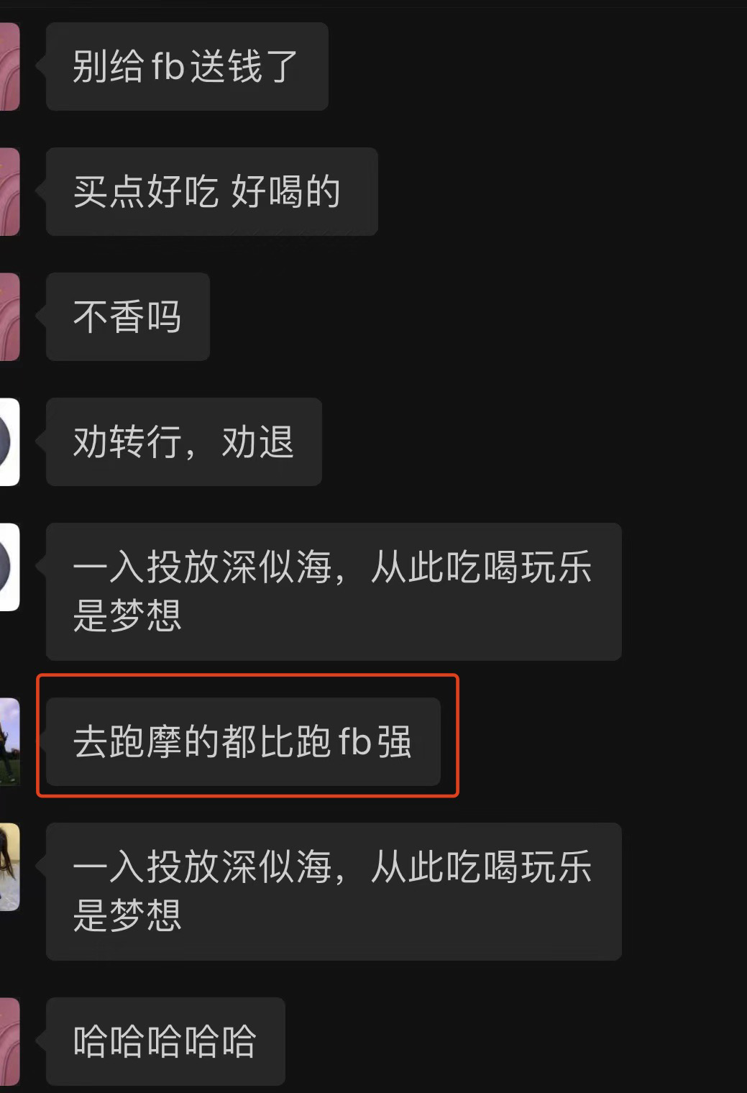
Task: Tap the pink avatar beside "哈哈哈哈哈"
Action: 9,1041
